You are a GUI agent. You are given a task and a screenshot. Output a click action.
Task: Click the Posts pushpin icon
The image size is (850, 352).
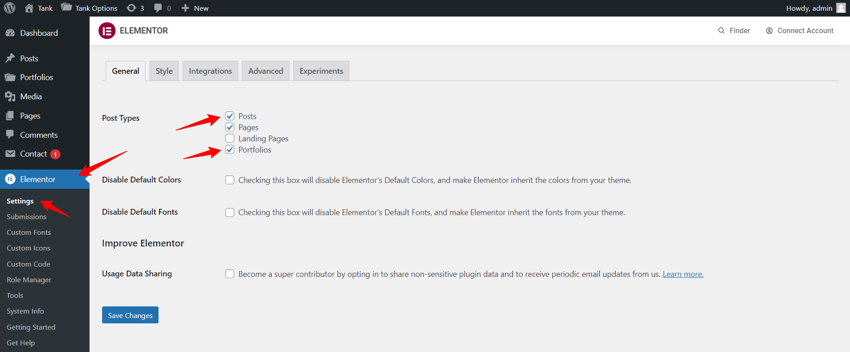tap(10, 58)
